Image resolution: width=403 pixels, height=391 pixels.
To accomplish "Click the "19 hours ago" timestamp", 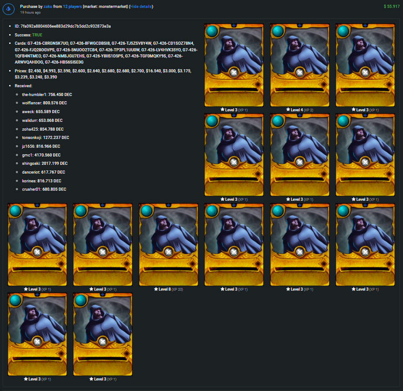I will [30, 12].
